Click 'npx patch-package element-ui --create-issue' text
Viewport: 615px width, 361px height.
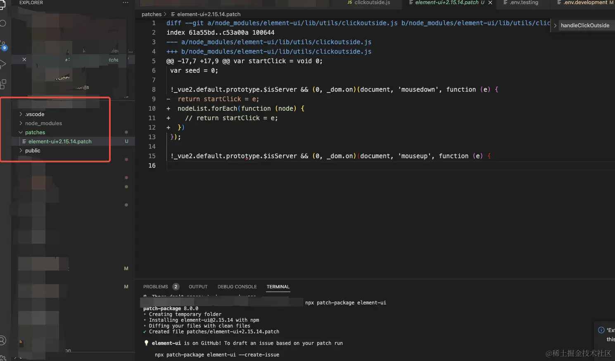(217, 355)
